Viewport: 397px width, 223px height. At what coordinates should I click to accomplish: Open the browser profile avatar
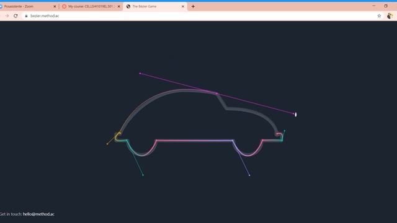point(390,16)
